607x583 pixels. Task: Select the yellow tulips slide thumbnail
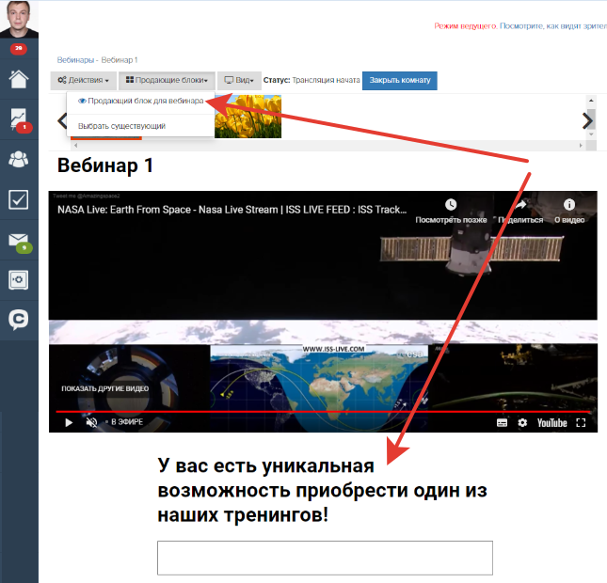pyautogui.click(x=248, y=117)
